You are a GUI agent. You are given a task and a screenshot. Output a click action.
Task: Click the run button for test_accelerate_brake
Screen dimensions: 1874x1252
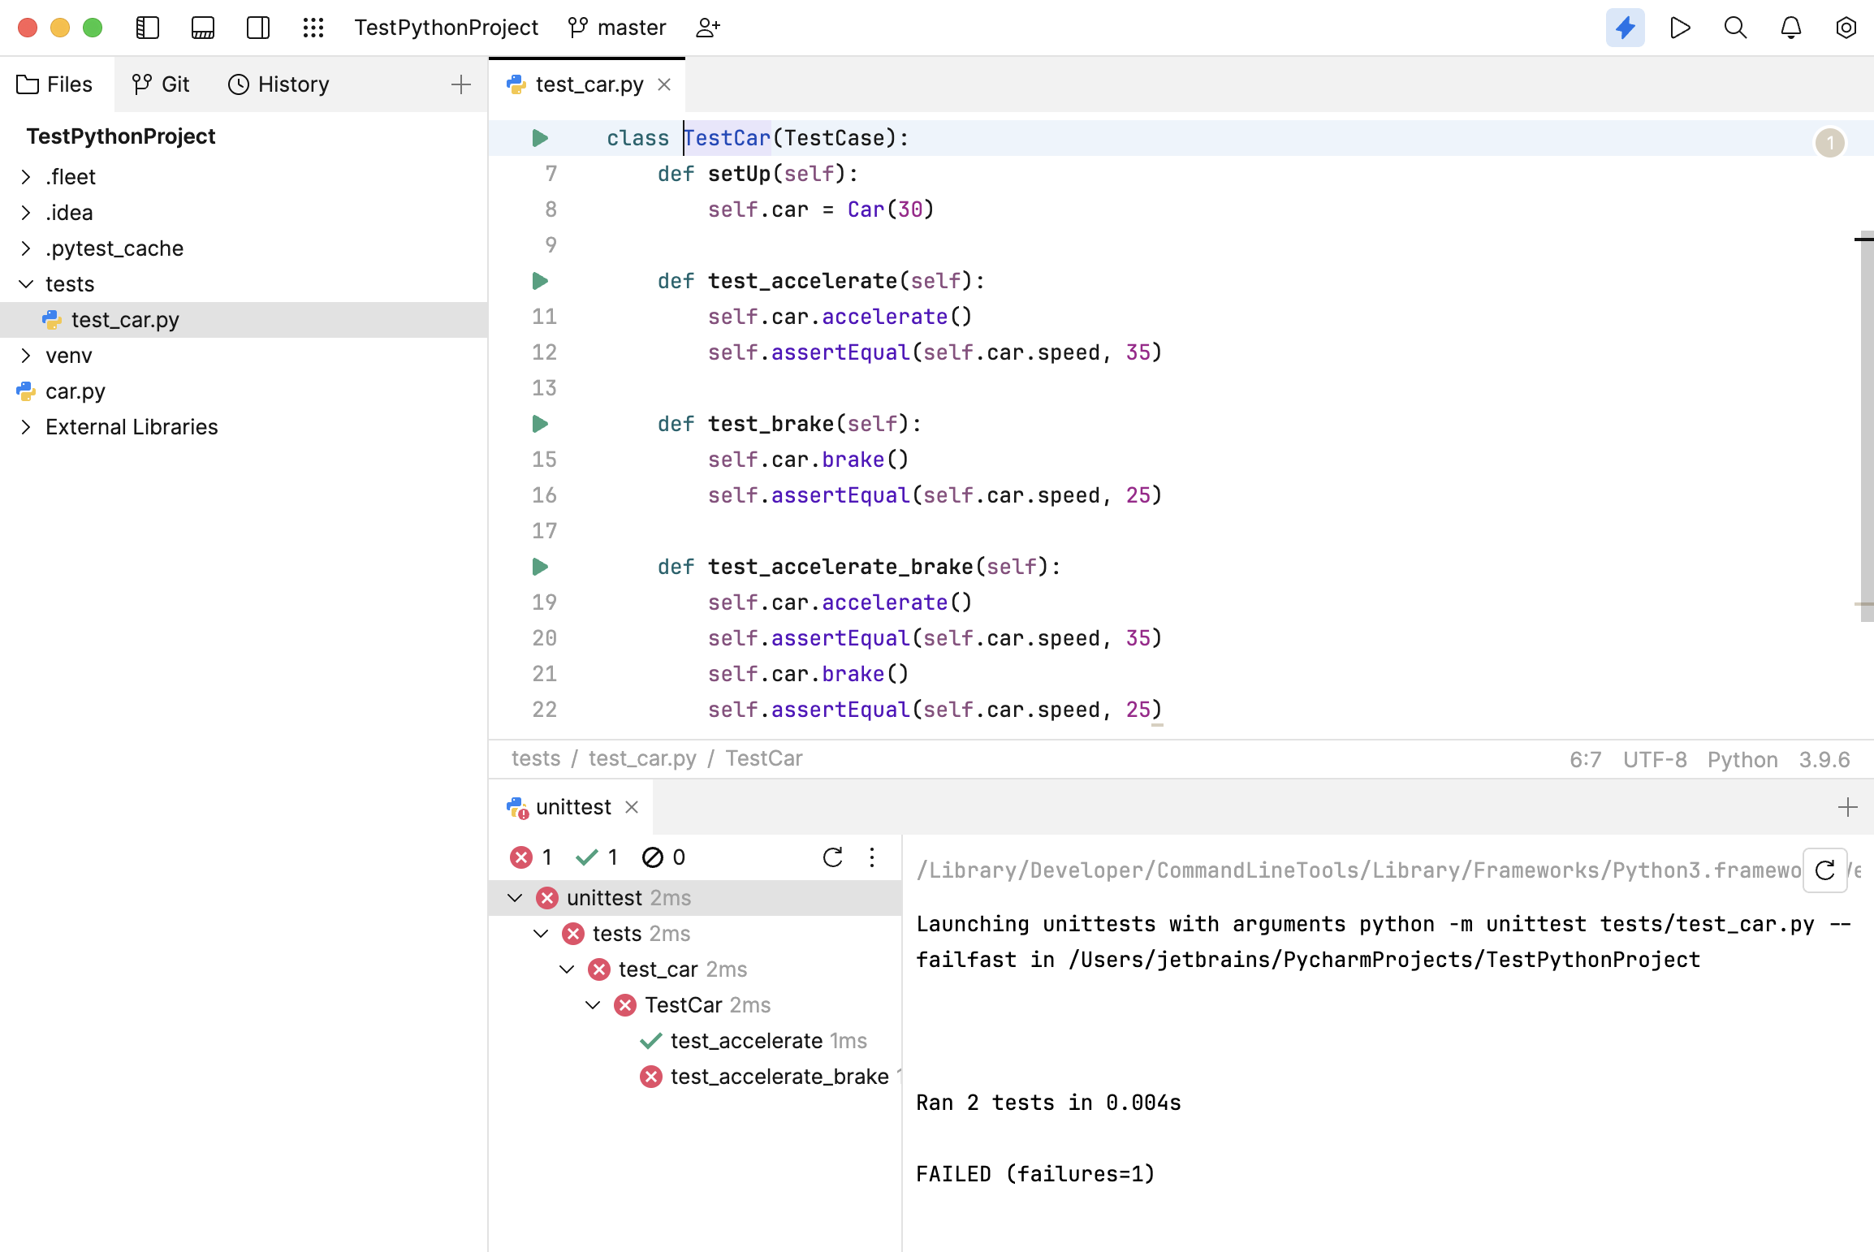click(x=542, y=566)
